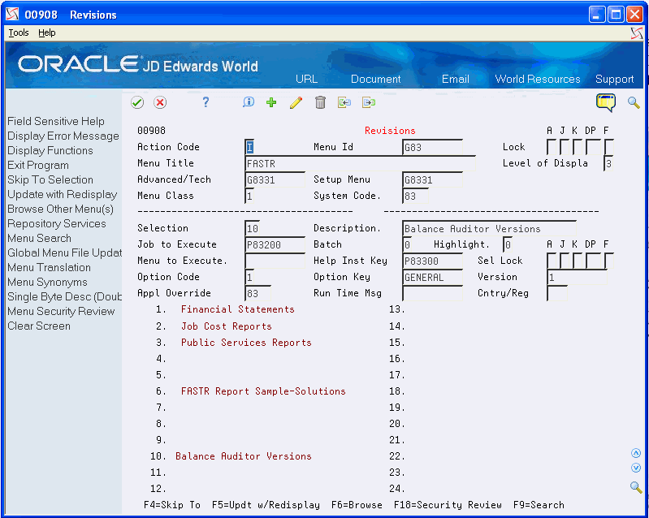Click the empty Menu to Execute field
Image resolution: width=649 pixels, height=518 pixels.
pos(275,261)
